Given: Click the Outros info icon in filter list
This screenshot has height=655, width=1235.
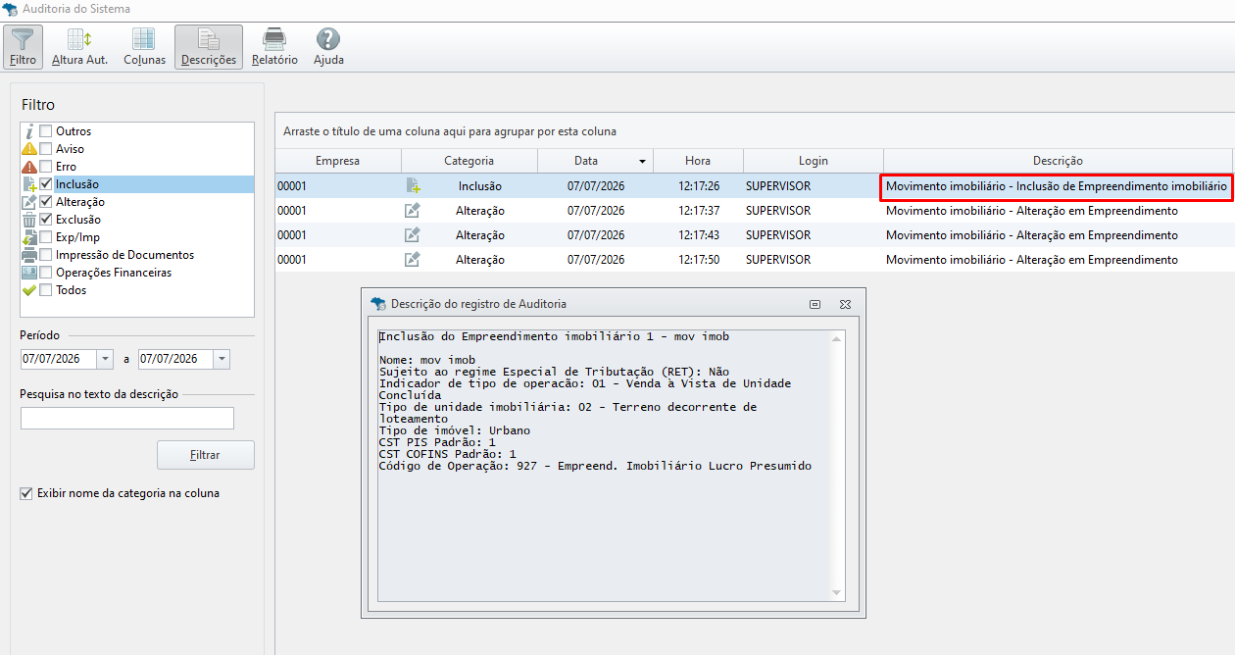Looking at the screenshot, I should click(x=29, y=131).
